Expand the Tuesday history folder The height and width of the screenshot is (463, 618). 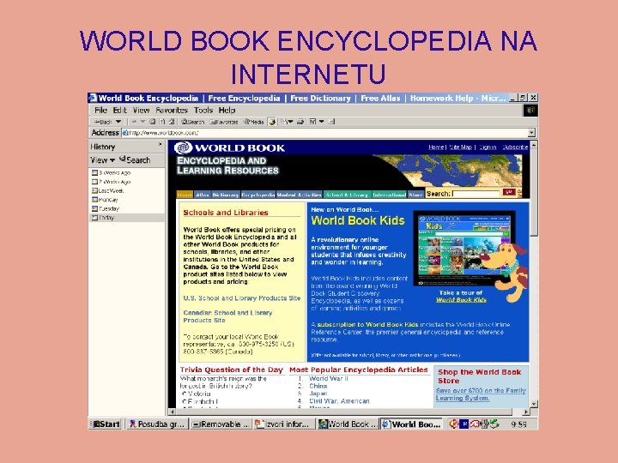[x=106, y=208]
